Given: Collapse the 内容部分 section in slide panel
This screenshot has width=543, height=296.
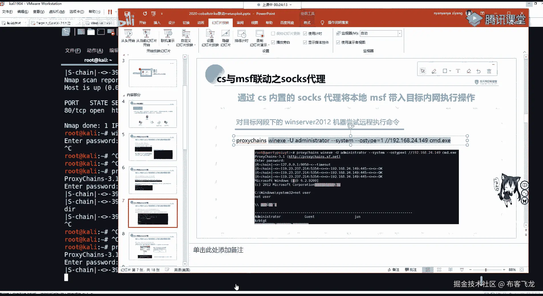Looking at the screenshot, I should click(x=124, y=95).
